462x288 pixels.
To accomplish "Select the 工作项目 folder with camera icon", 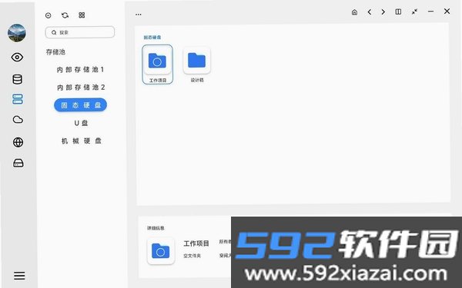I will tap(157, 65).
